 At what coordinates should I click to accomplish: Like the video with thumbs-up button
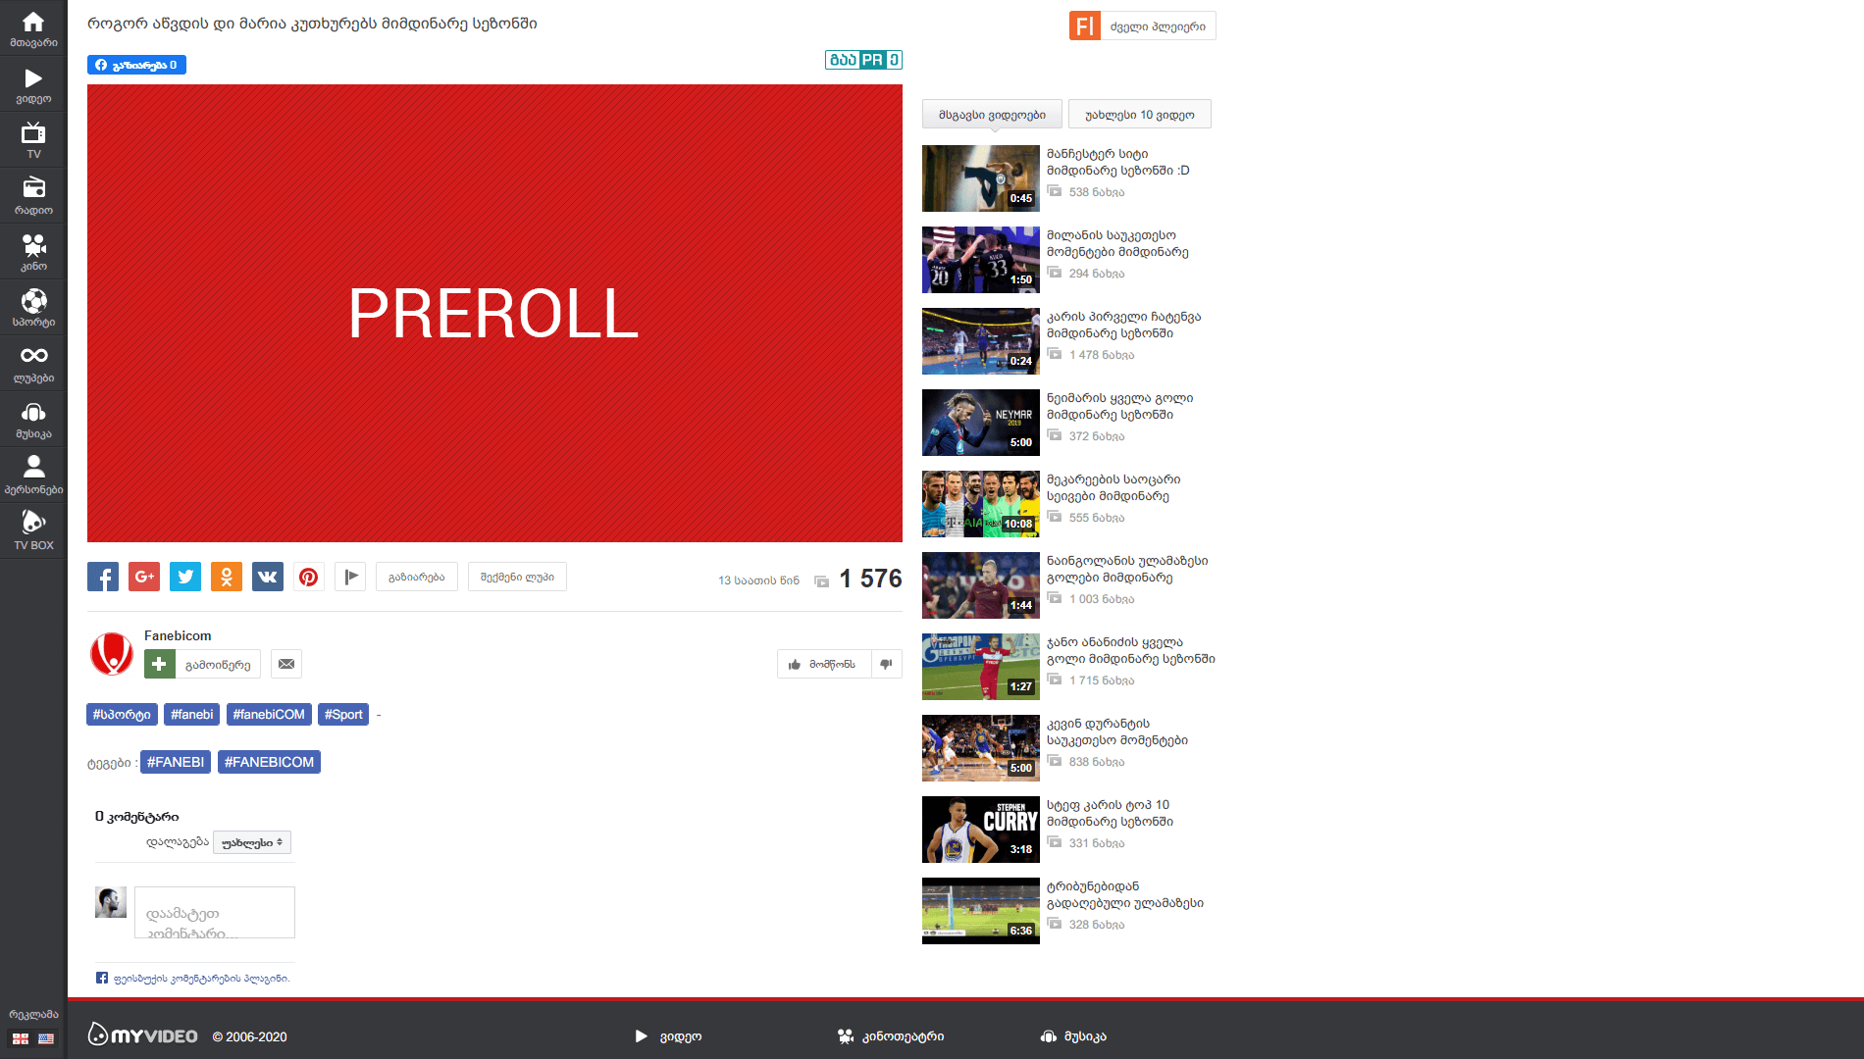coord(824,664)
